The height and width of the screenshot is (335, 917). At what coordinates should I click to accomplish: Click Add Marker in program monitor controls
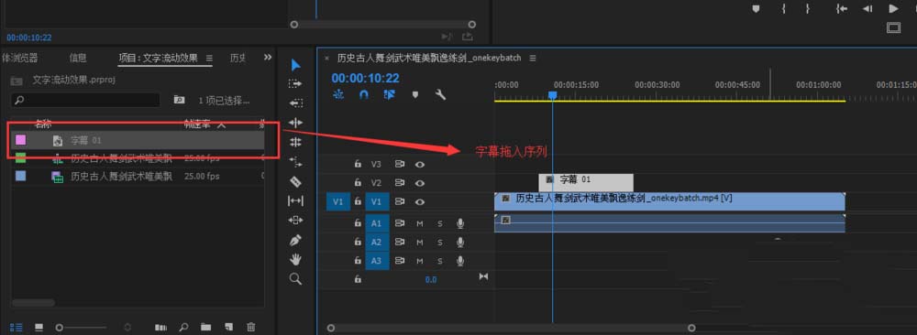(756, 8)
